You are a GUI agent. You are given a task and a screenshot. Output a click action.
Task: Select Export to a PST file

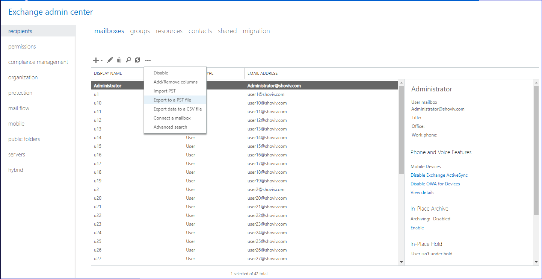[175, 100]
